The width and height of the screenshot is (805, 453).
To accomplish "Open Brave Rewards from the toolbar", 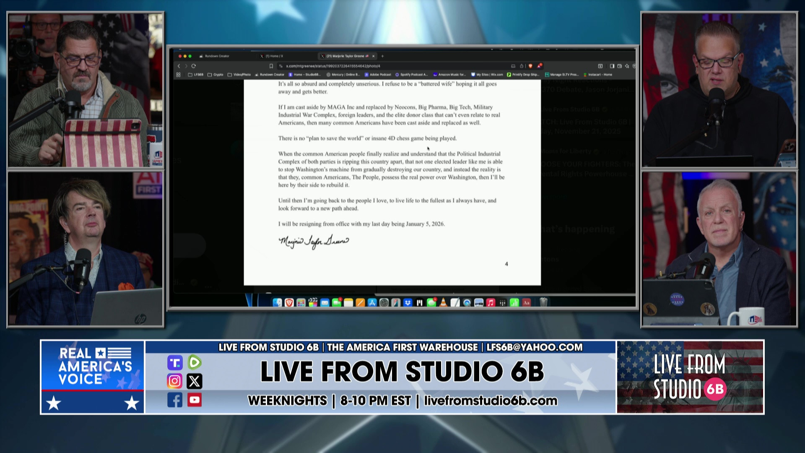I will [540, 66].
